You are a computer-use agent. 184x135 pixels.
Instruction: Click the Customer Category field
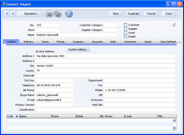[x=110, y=25]
